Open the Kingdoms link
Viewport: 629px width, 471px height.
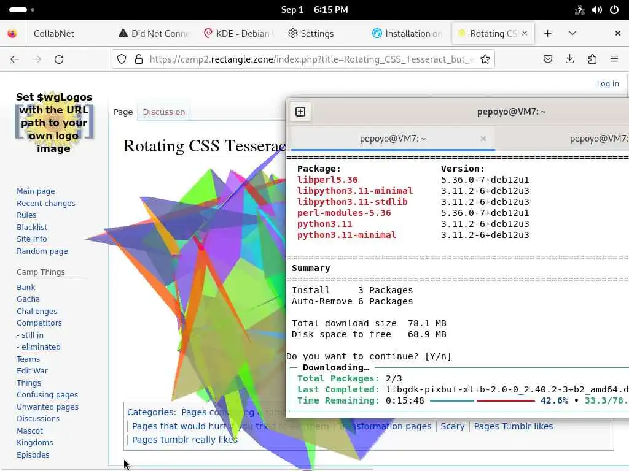click(x=34, y=443)
